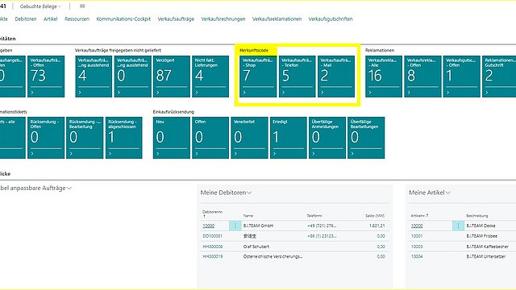The width and height of the screenshot is (516, 290).
Task: Go to Verkaufsrechnungen
Action: pos(223,19)
